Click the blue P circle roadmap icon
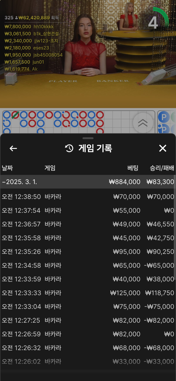176x381 pixels. (163, 118)
